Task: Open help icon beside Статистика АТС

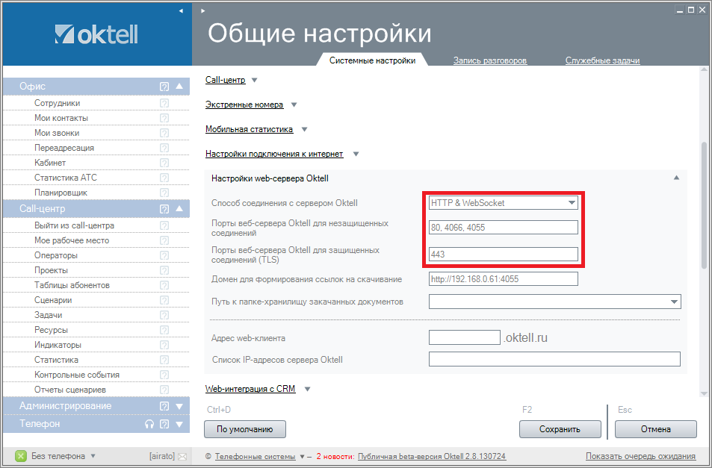Action: [164, 178]
